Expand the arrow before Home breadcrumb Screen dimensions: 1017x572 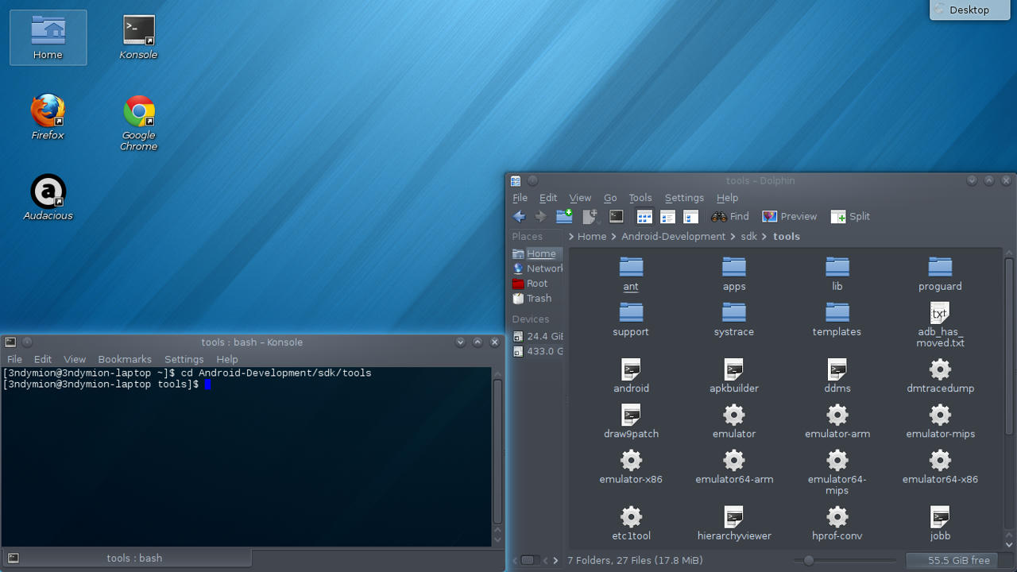coord(571,236)
